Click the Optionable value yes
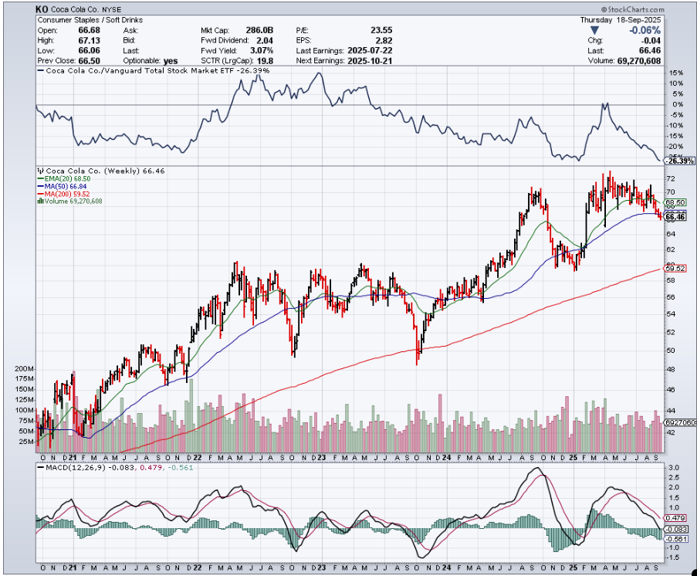697x576 pixels. [171, 61]
